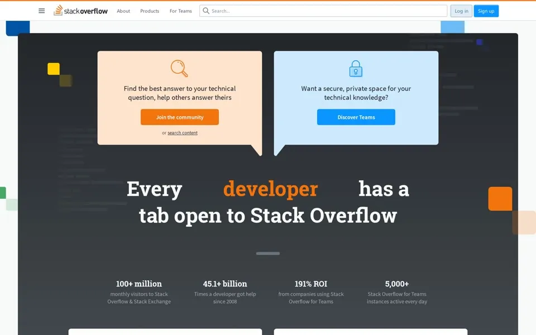Click the orange word 'developer'
536x335 pixels.
(x=270, y=189)
